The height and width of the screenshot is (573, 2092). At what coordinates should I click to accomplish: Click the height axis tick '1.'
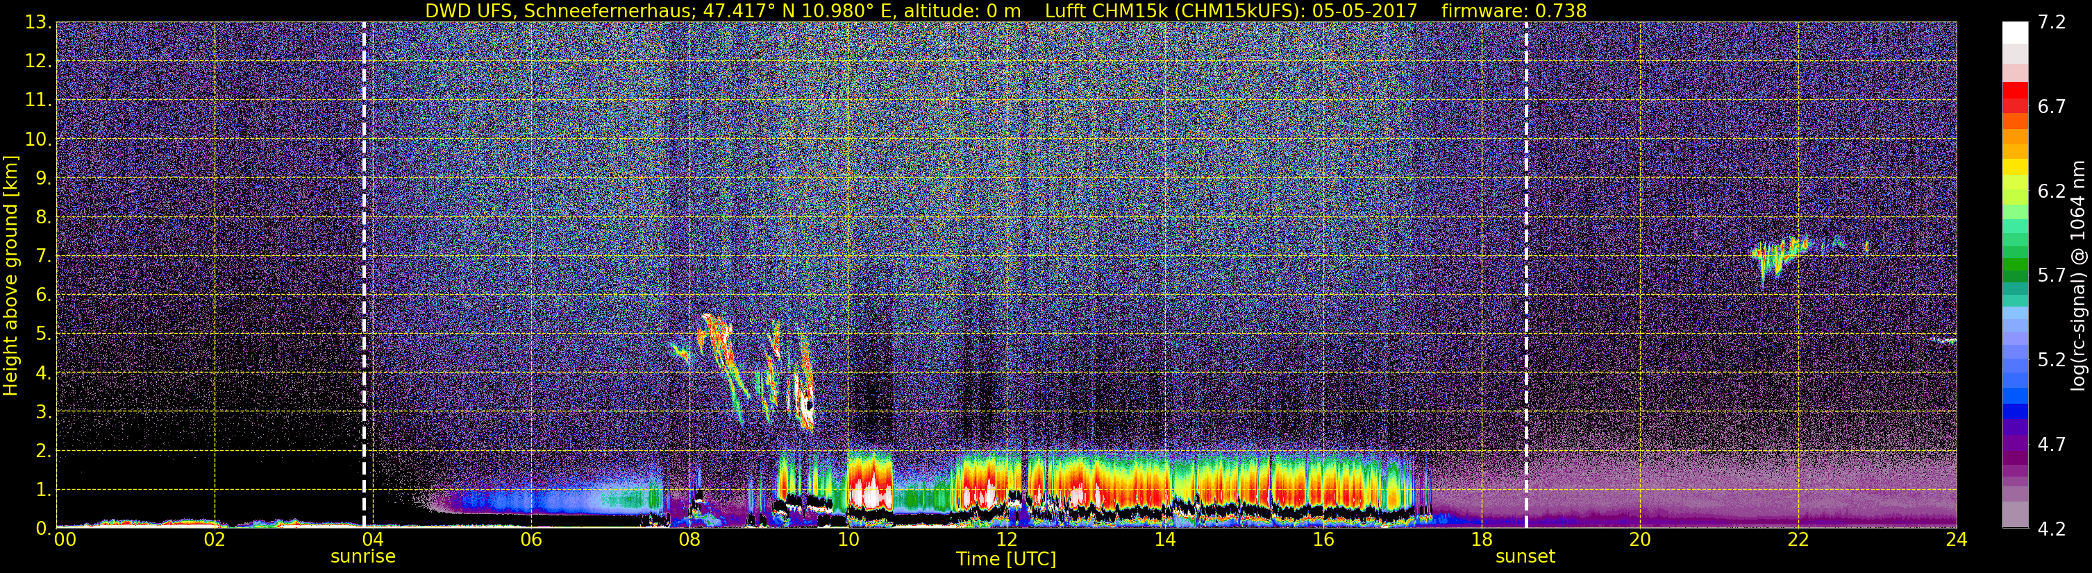pyautogui.click(x=43, y=490)
